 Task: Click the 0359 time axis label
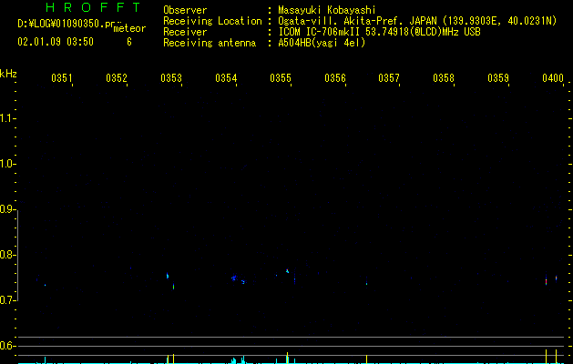click(x=497, y=78)
